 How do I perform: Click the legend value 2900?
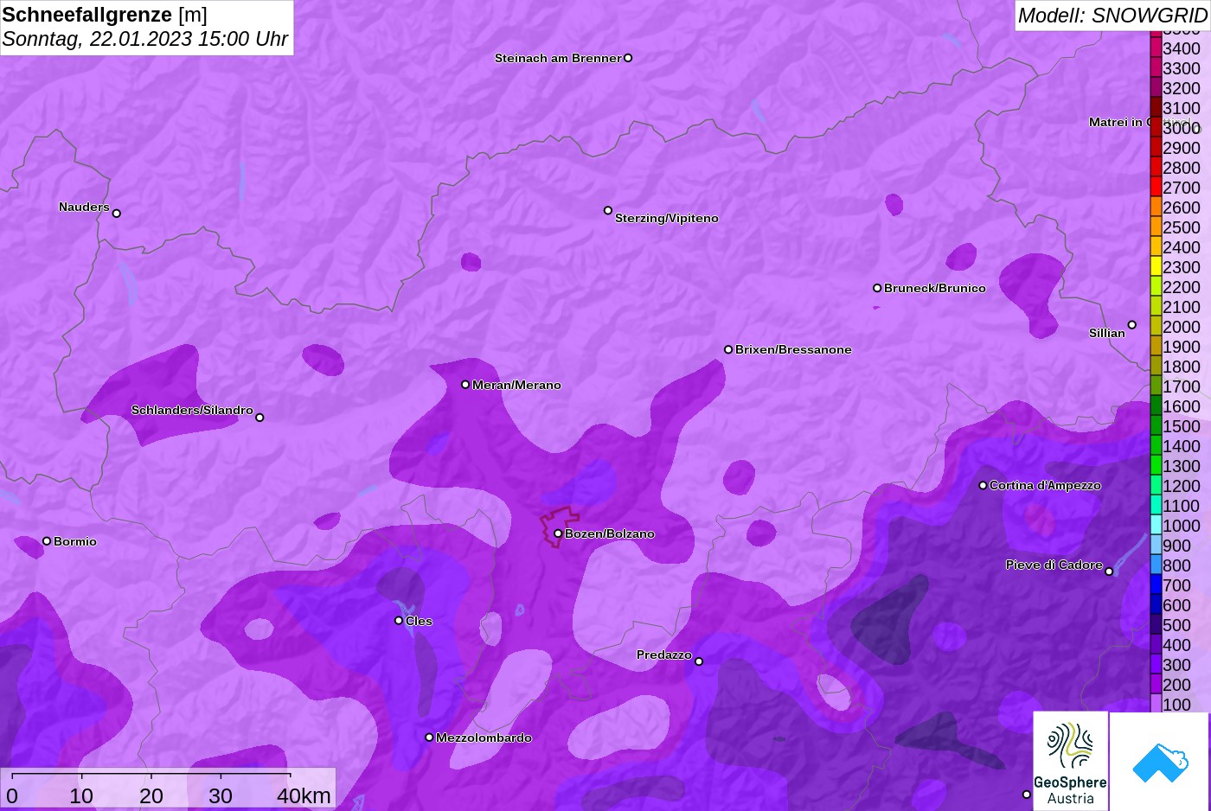click(1182, 148)
